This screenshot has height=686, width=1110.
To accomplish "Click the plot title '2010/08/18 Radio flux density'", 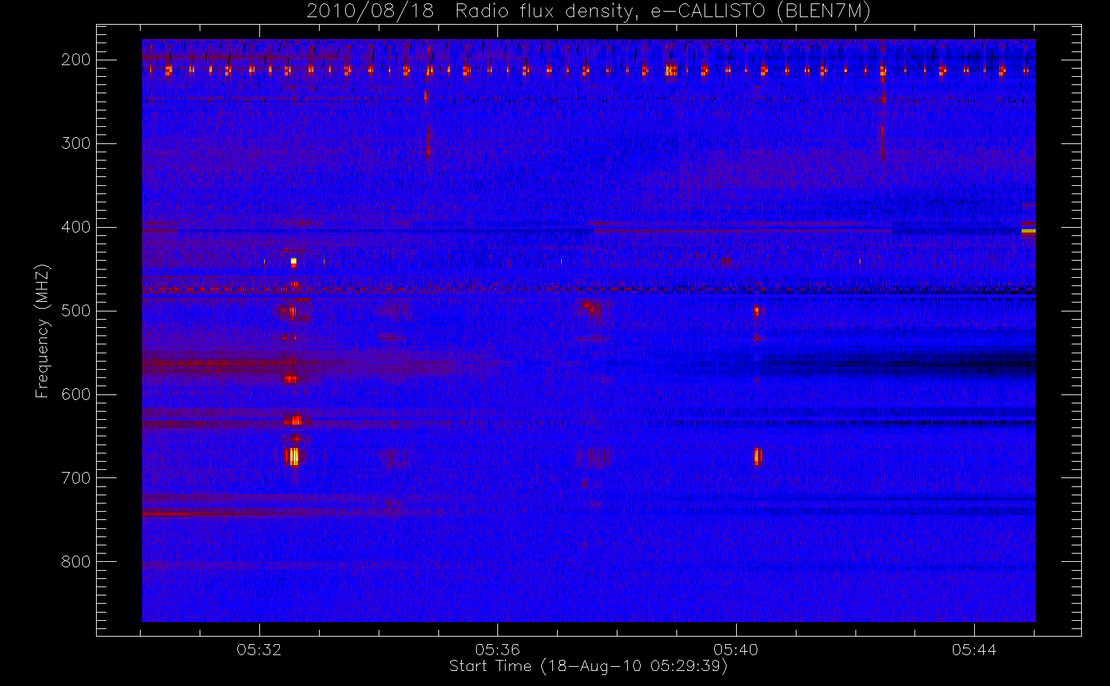I will [588, 12].
